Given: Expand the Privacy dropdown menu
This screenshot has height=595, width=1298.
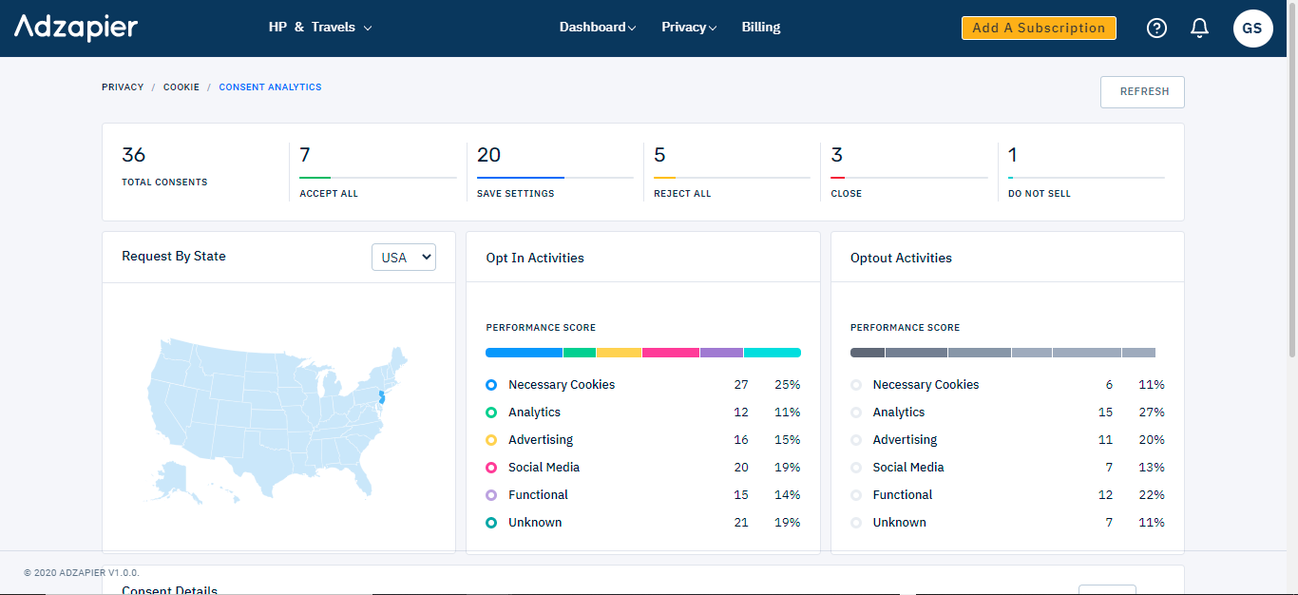Looking at the screenshot, I should click(688, 28).
